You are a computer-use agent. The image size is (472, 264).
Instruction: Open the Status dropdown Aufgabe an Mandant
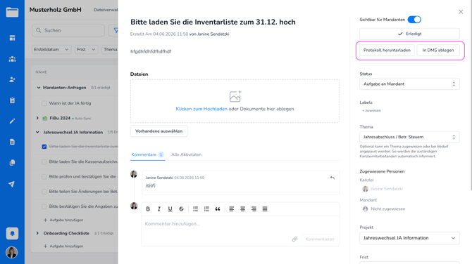coord(409,84)
